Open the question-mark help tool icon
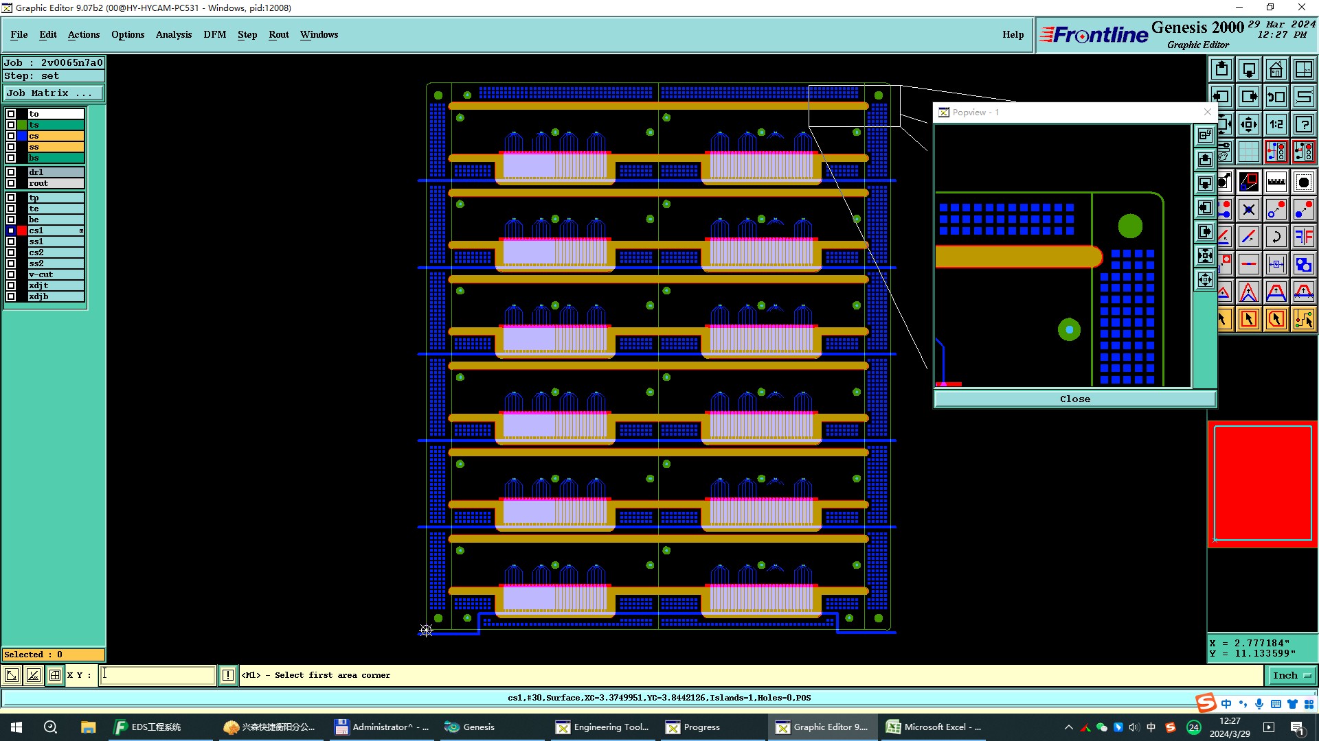The image size is (1319, 741). click(x=1303, y=124)
